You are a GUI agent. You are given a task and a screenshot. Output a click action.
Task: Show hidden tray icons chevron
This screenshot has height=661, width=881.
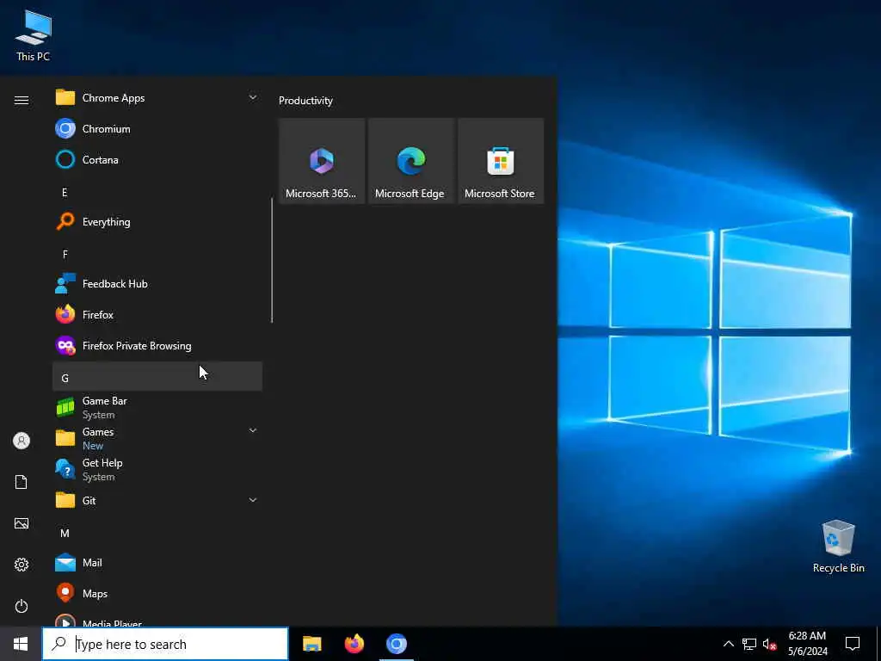(728, 644)
